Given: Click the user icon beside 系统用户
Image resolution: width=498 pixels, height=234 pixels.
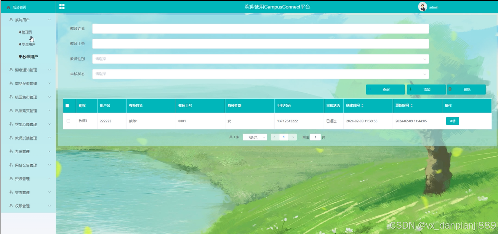Looking at the screenshot, I should pyautogui.click(x=11, y=19).
